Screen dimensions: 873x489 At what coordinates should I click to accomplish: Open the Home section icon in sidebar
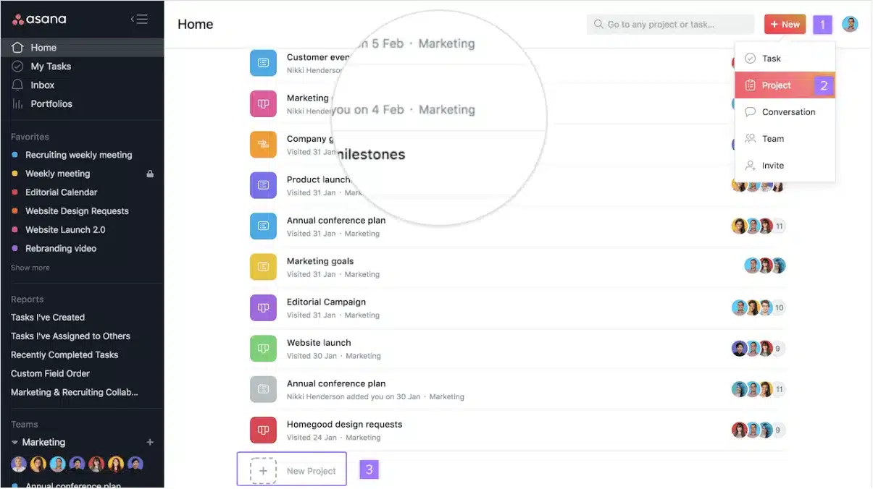18,47
